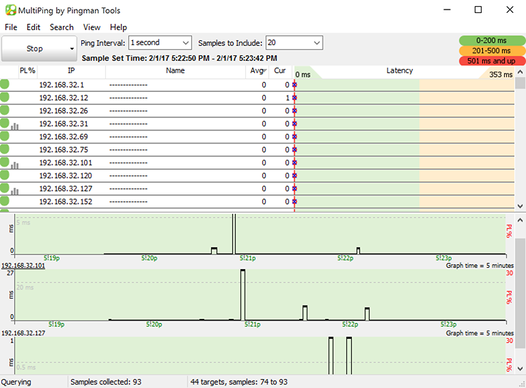Select the green status dot for 192.168.32.120
The image size is (526, 388).
tap(4, 175)
